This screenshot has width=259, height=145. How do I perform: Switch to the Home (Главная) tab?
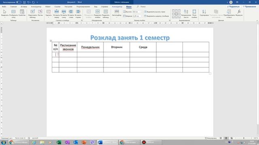tap(13, 6)
